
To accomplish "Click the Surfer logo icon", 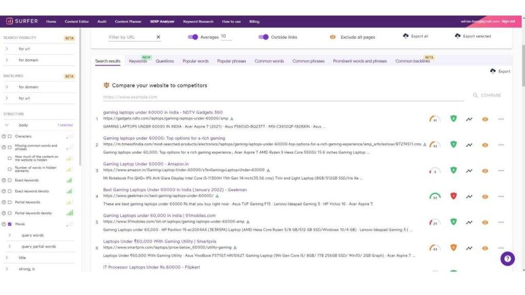I will coord(10,22).
